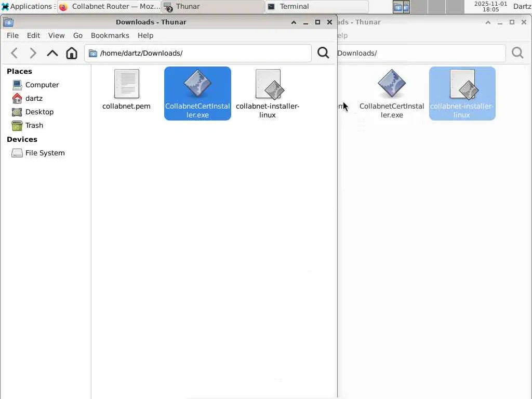Switch to Collabnet Router Firefox taskbar button

[109, 6]
